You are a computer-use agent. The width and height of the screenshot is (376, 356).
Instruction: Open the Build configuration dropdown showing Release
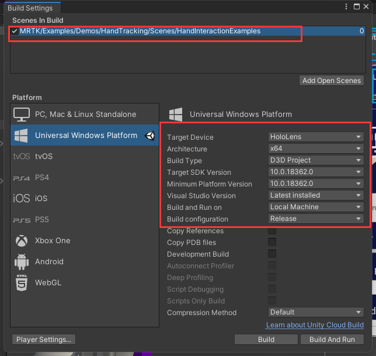click(x=316, y=219)
